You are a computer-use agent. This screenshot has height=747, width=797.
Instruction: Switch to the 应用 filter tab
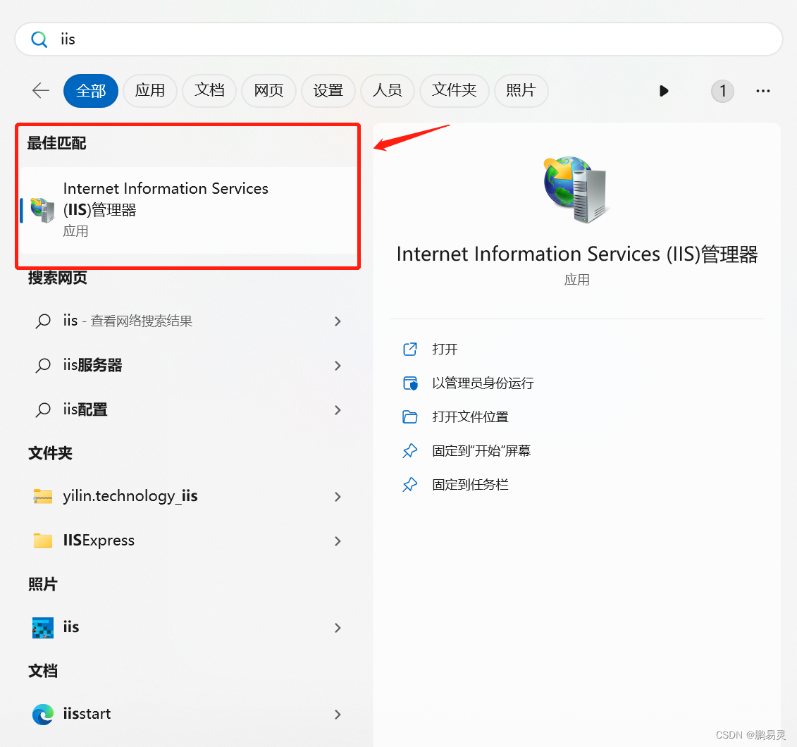149,90
